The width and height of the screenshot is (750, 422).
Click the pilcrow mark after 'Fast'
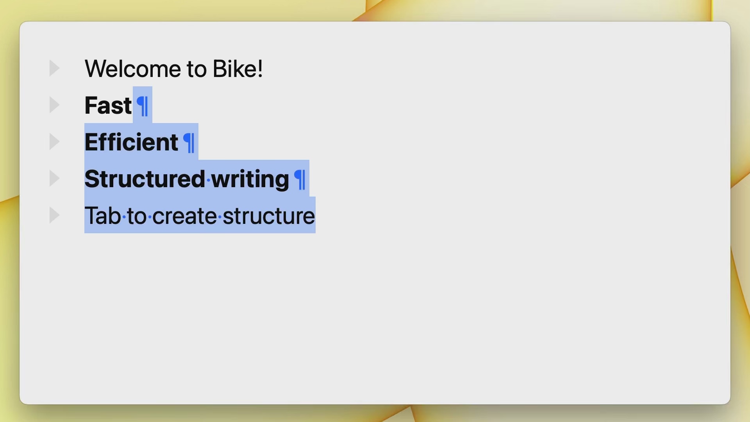pyautogui.click(x=143, y=106)
